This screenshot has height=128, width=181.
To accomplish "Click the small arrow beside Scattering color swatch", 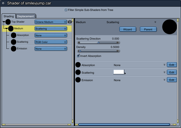I will 125,73.
